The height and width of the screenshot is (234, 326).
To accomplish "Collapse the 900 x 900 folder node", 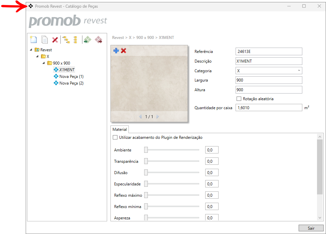I will click(44, 63).
